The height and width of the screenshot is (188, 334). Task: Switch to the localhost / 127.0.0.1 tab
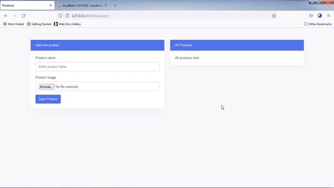tap(82, 6)
